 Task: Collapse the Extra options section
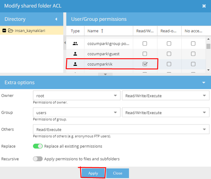click(x=204, y=83)
